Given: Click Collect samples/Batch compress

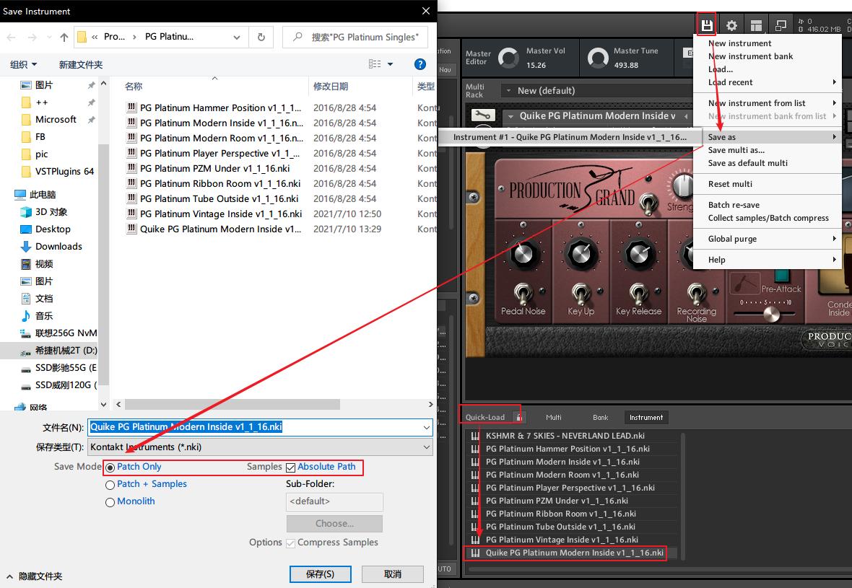Looking at the screenshot, I should point(768,218).
